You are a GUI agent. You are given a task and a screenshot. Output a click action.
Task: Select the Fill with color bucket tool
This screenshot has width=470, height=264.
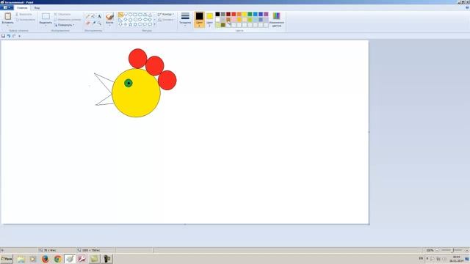pyautogui.click(x=93, y=16)
